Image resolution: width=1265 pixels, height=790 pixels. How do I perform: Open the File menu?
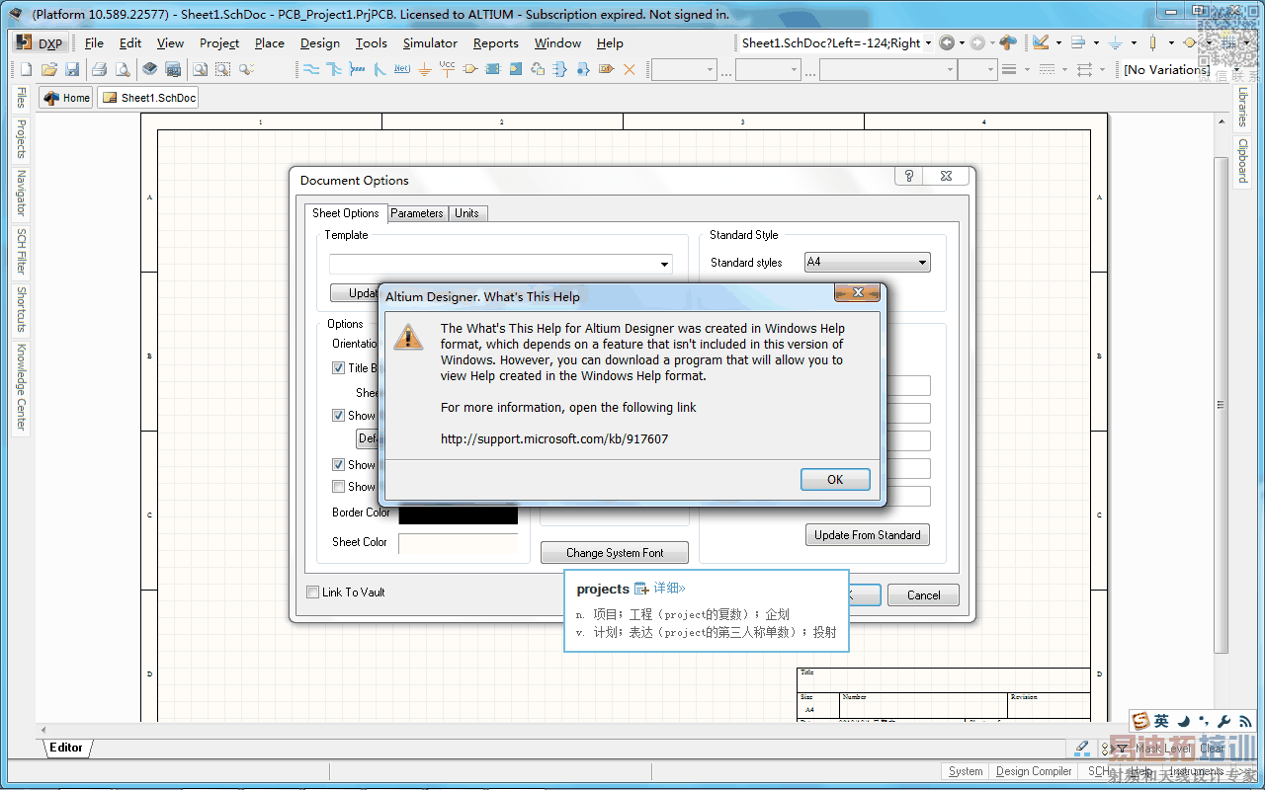[x=94, y=43]
